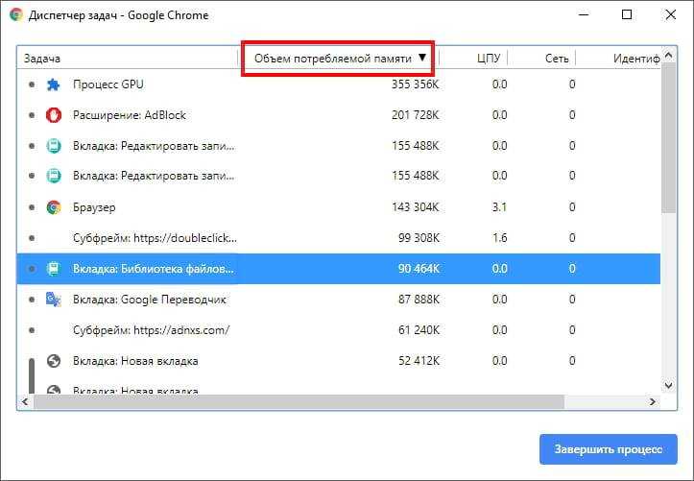The height and width of the screenshot is (481, 694).
Task: Select Вкладка: Библиотека файлов row
Action: click(x=339, y=269)
